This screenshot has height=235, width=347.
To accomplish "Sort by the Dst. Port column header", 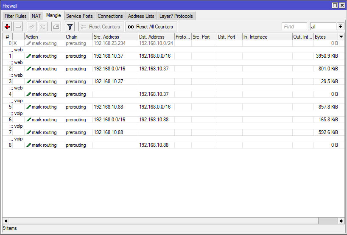I will 230,37.
